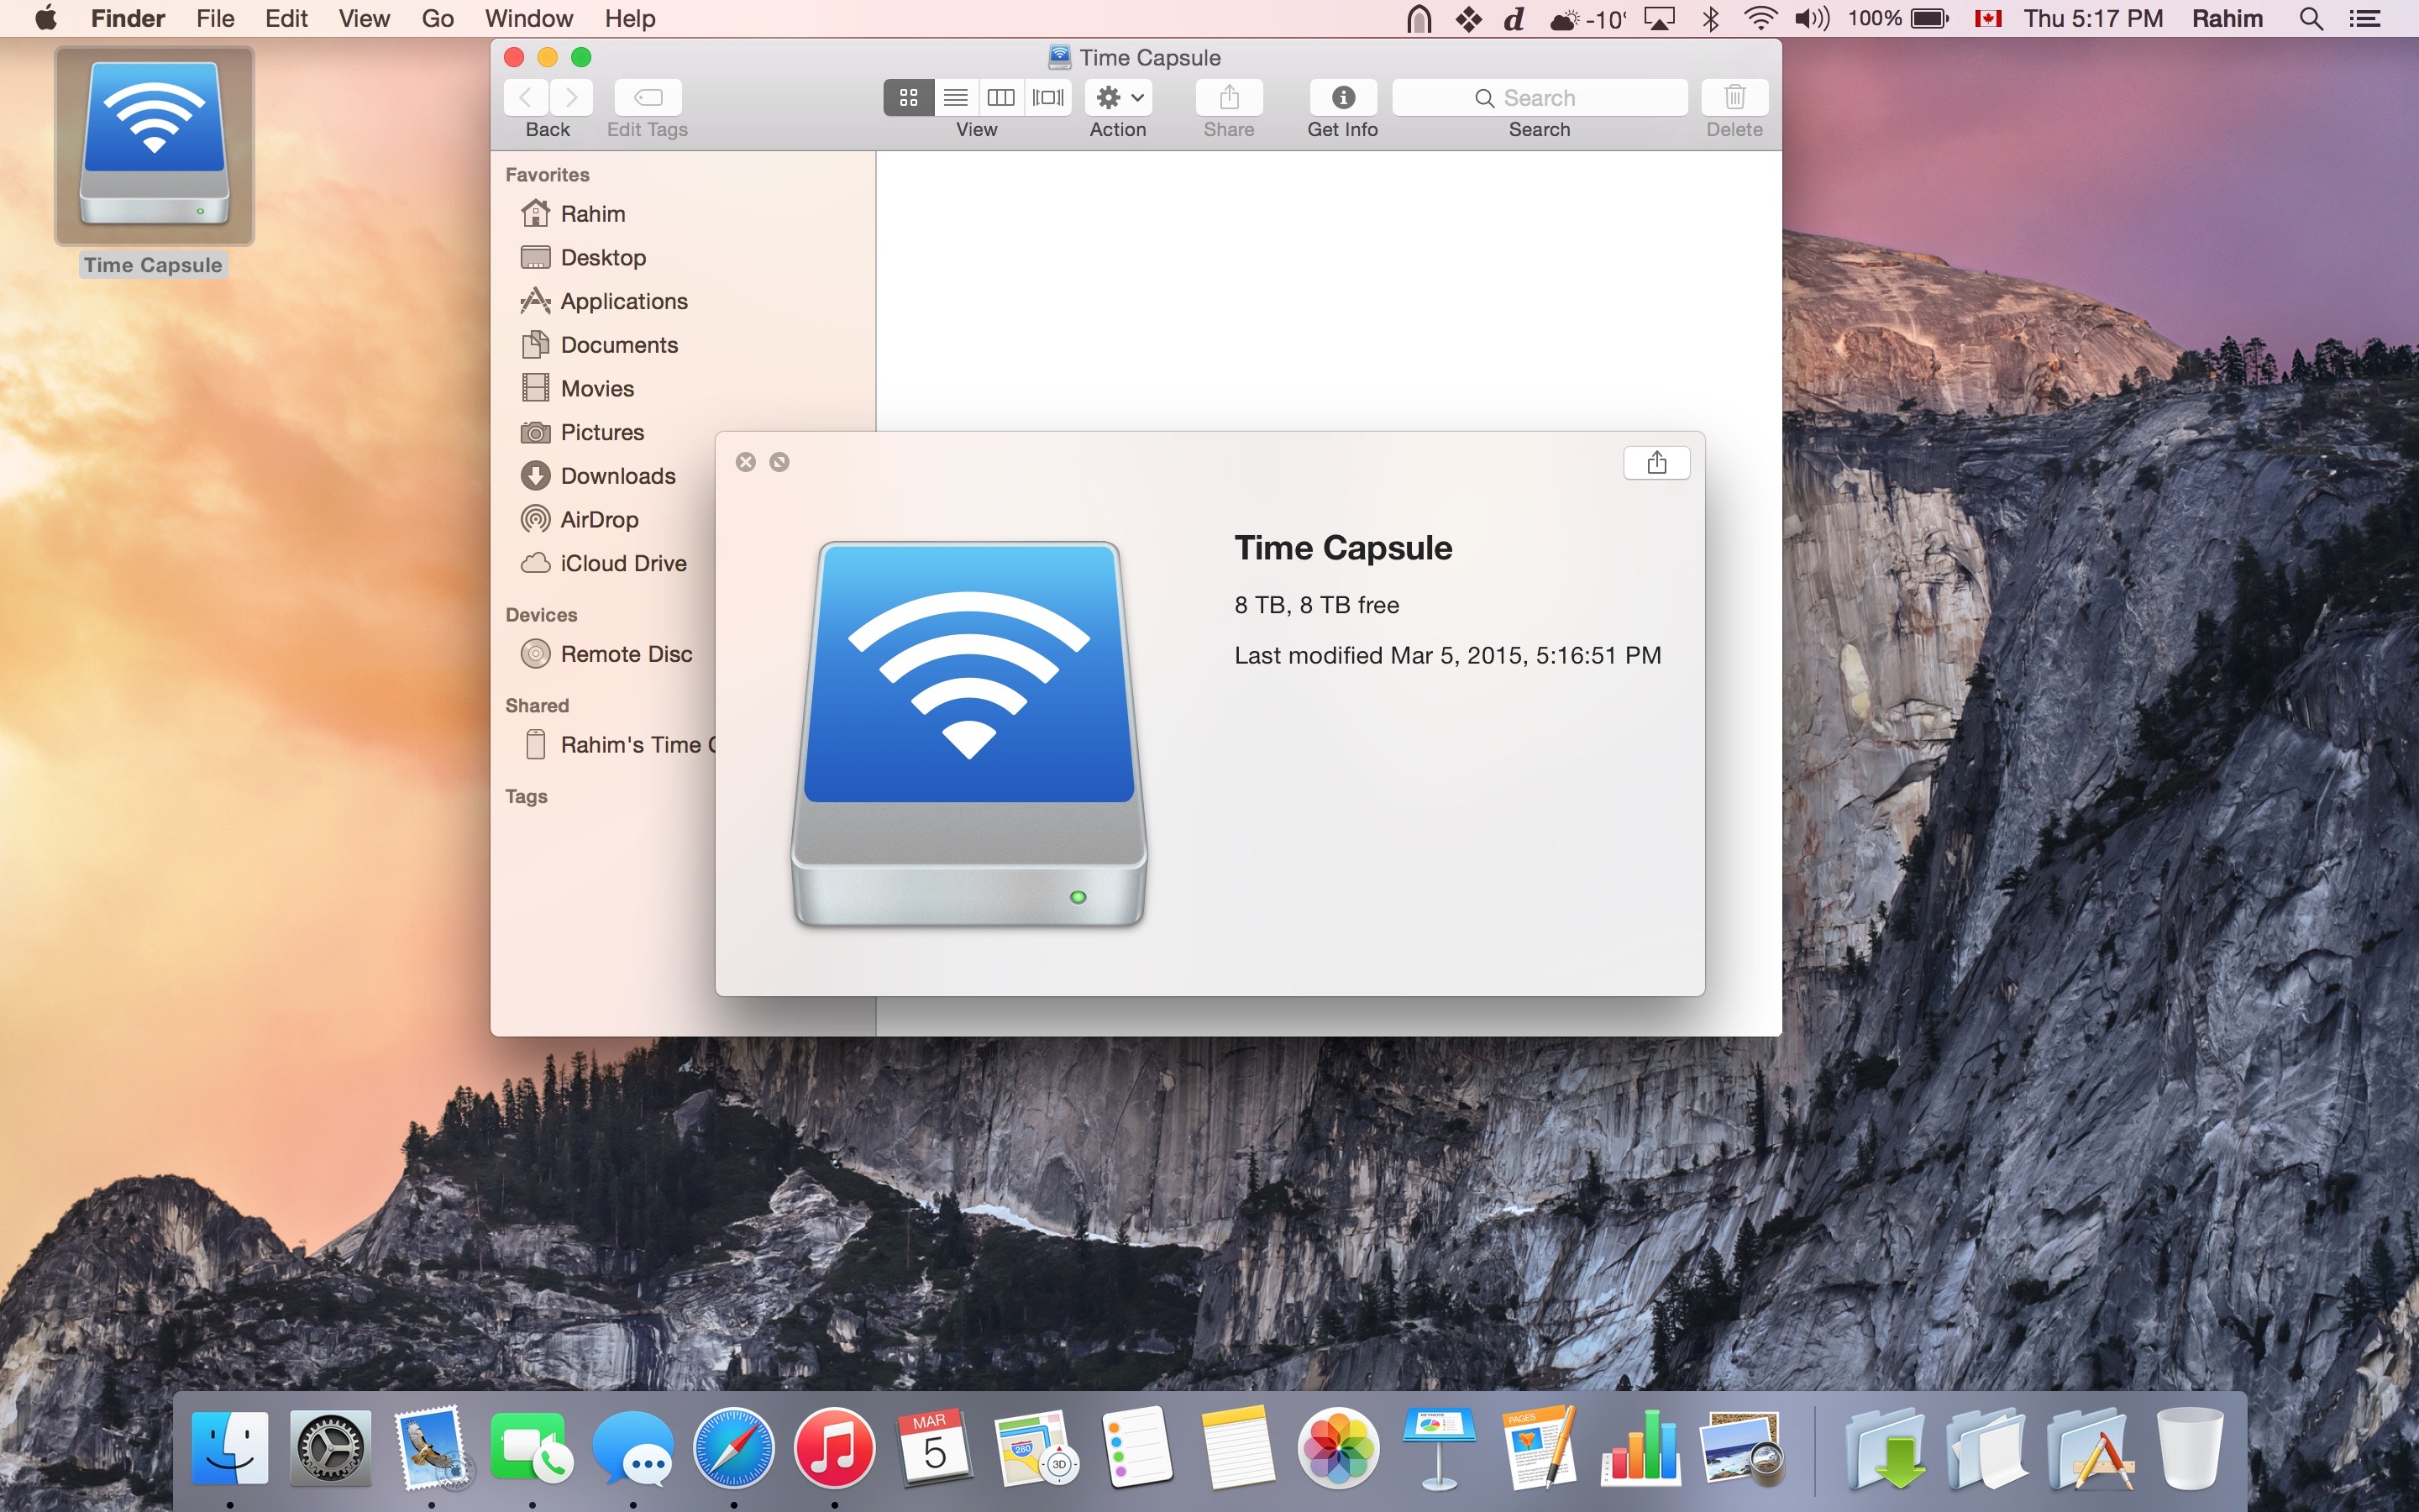
Task: Select the Time Capsule desktop drive icon
Action: pos(154,146)
